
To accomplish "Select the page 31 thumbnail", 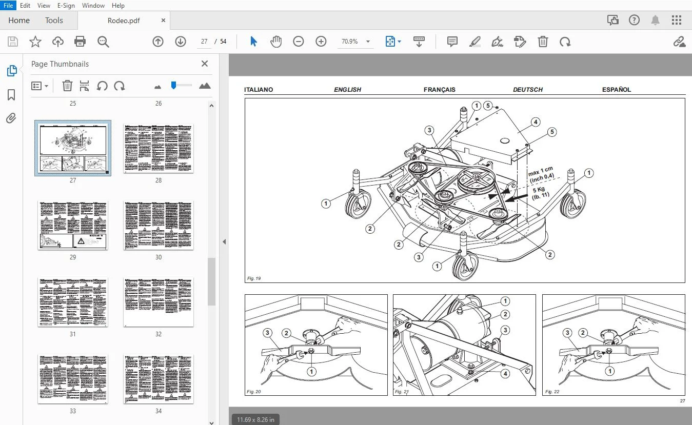I will [x=73, y=302].
